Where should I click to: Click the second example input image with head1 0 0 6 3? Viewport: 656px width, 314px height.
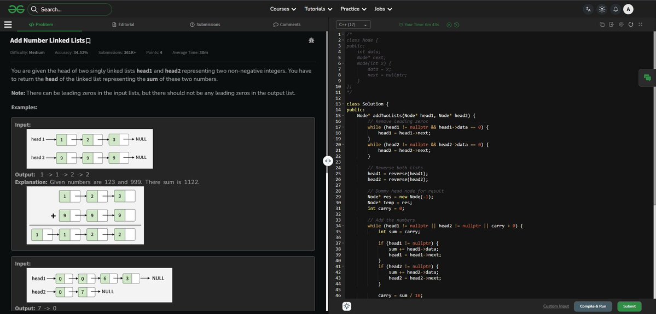click(100, 285)
